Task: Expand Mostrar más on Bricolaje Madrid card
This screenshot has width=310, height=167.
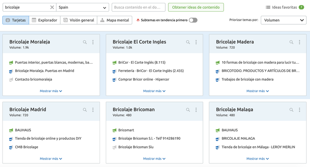Action: point(51,159)
